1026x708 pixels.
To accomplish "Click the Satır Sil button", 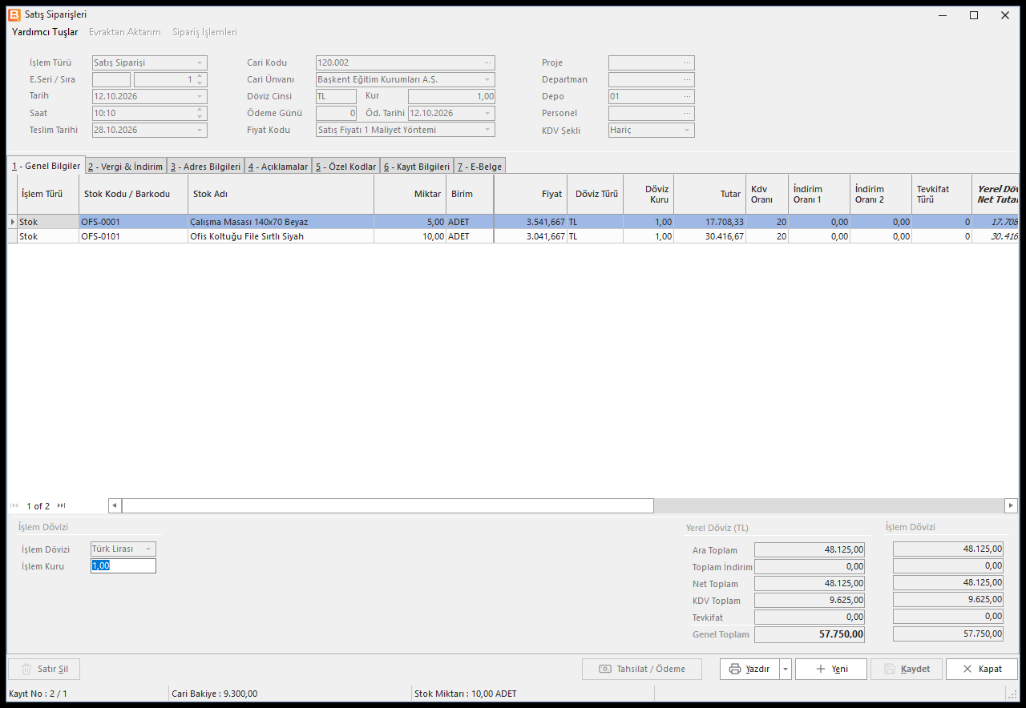I will click(44, 669).
